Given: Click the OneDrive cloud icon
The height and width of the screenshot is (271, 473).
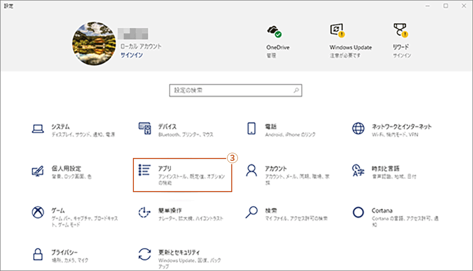Looking at the screenshot, I should pyautogui.click(x=274, y=31).
